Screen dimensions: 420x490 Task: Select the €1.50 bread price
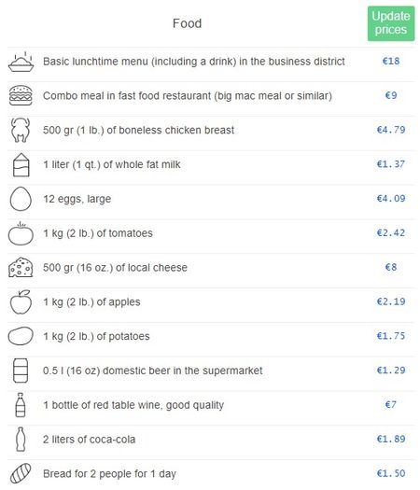(391, 473)
